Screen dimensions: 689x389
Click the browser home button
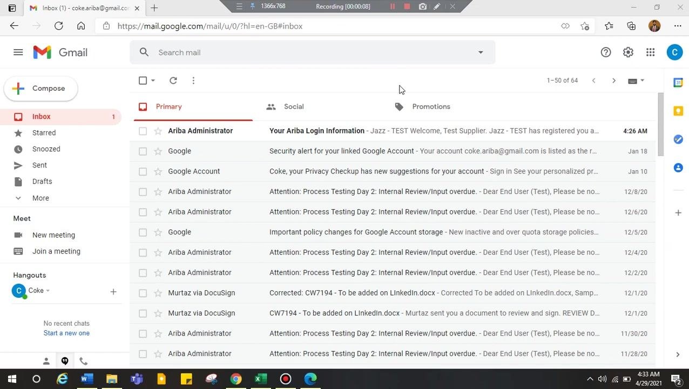coord(81,26)
